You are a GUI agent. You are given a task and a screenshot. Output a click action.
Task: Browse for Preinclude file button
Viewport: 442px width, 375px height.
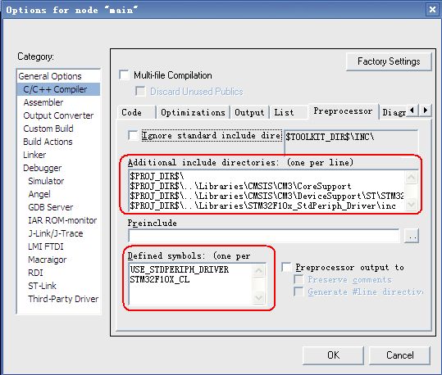pos(412,236)
